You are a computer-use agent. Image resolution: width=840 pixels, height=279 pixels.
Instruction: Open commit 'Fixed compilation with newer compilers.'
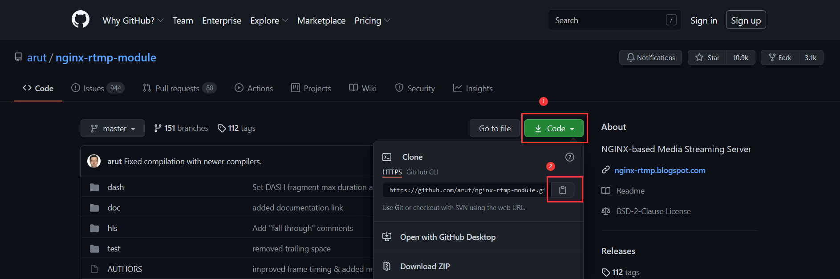coord(193,161)
